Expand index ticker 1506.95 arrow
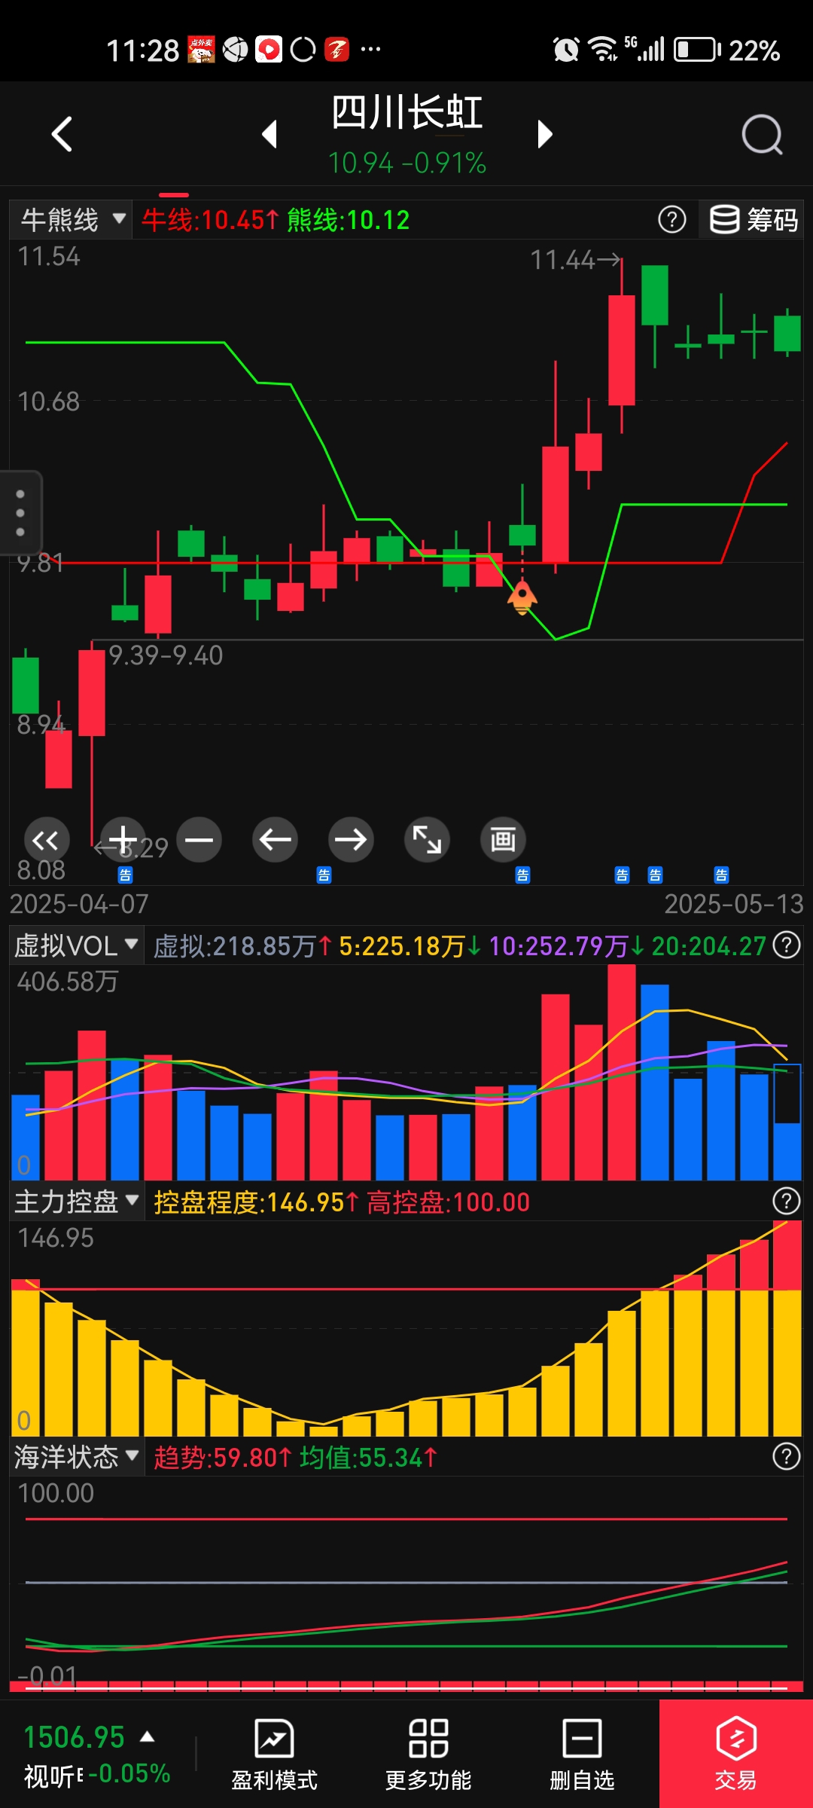Screen dimensions: 813x1808 148,1737
